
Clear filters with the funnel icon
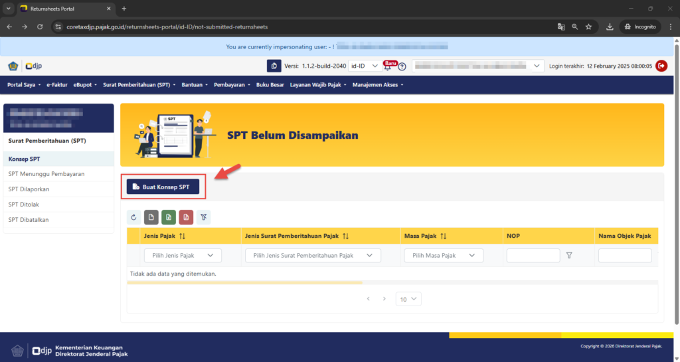[203, 217]
